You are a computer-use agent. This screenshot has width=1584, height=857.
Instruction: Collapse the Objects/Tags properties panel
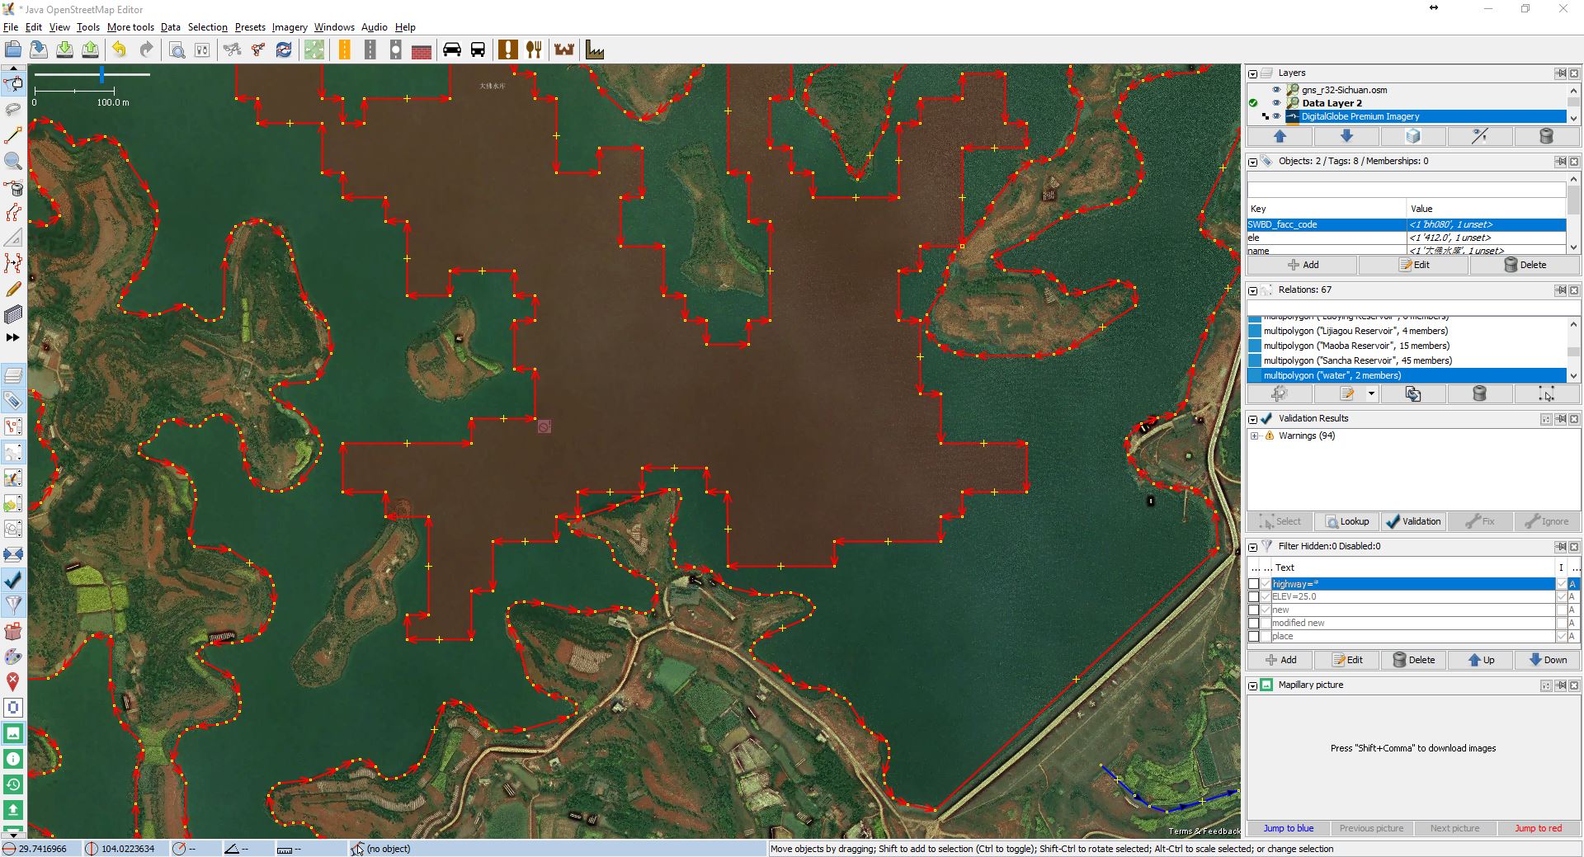point(1252,162)
